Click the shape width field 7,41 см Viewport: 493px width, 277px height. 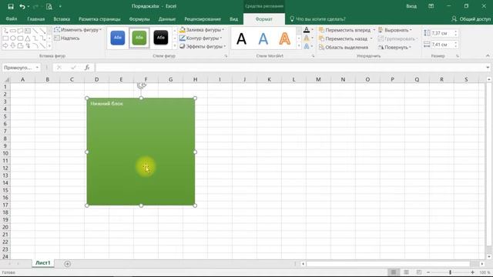point(441,45)
